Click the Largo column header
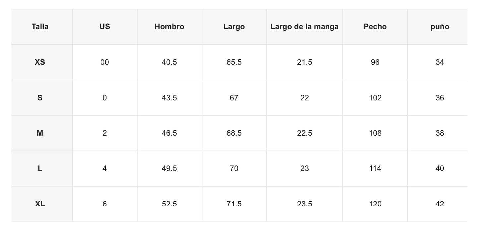 pyautogui.click(x=234, y=27)
